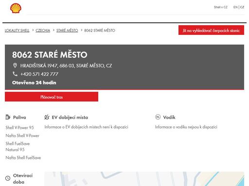Click Shell V-Power 95 fuel entry

19,127
